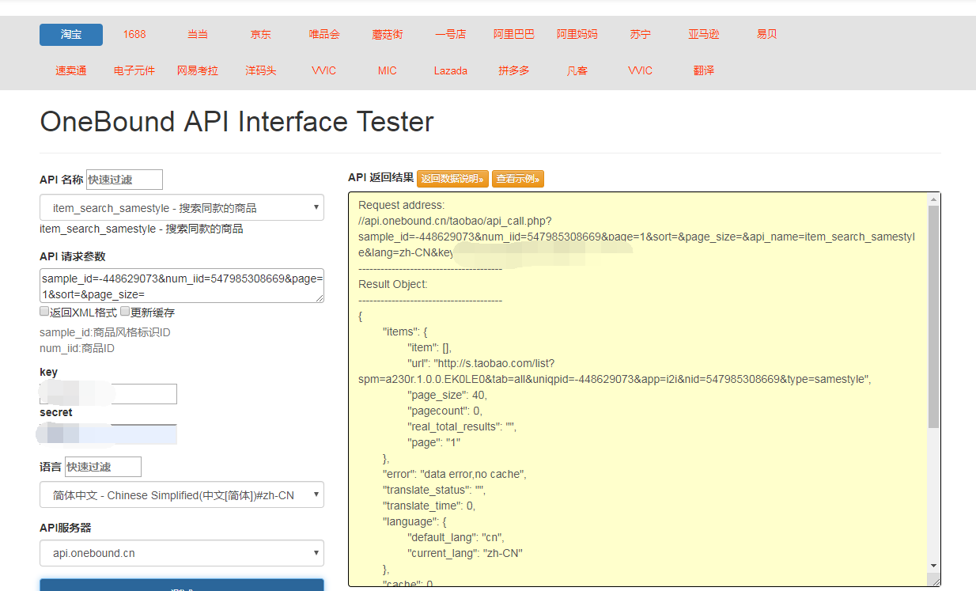
Task: Switch to the Lazada tab
Action: [451, 70]
